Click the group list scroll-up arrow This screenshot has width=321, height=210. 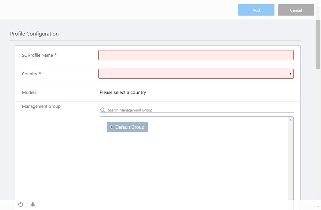[x=290, y=120]
